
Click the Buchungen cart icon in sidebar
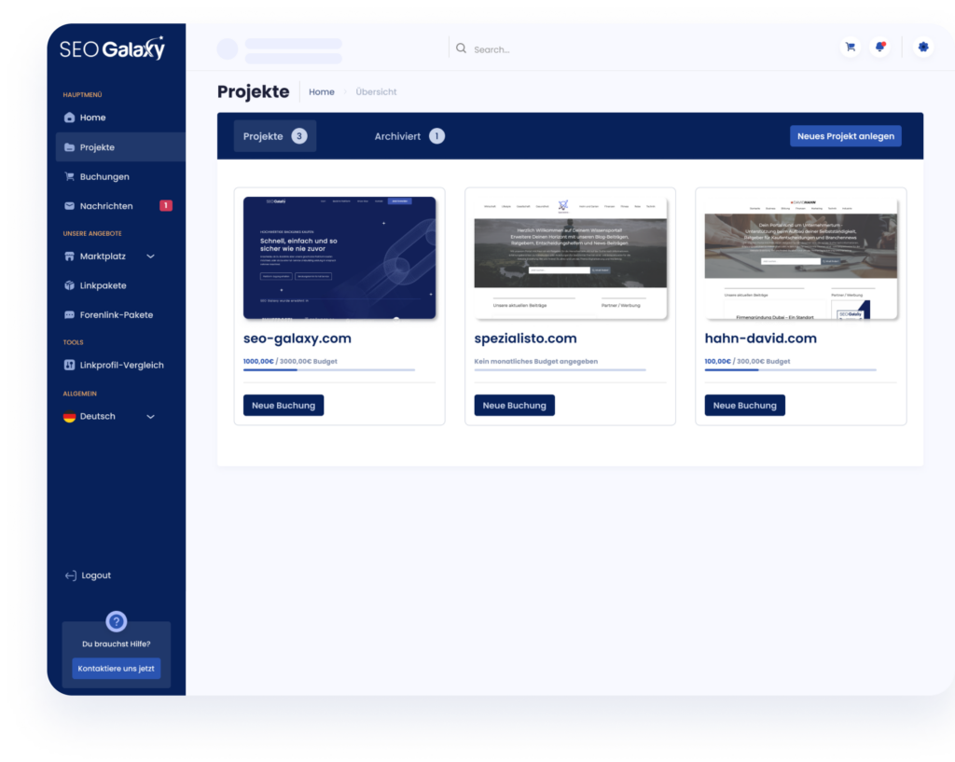point(69,176)
